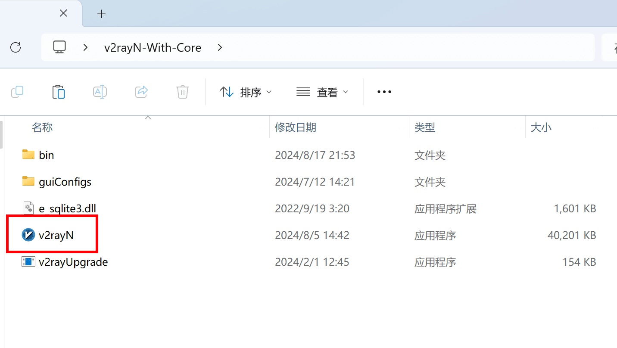Sort by 大小 column header
This screenshot has height=348, width=617.
541,127
